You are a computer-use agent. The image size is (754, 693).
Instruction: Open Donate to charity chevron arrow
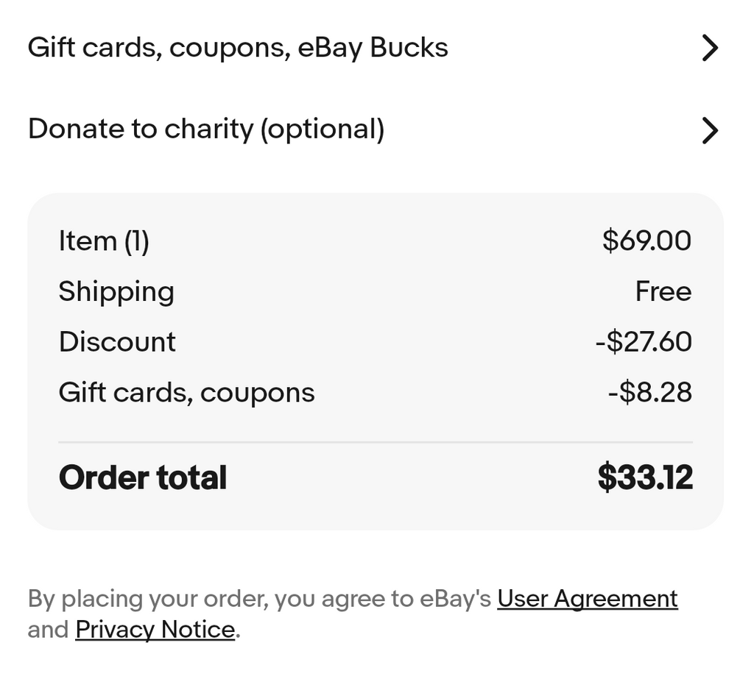[709, 130]
